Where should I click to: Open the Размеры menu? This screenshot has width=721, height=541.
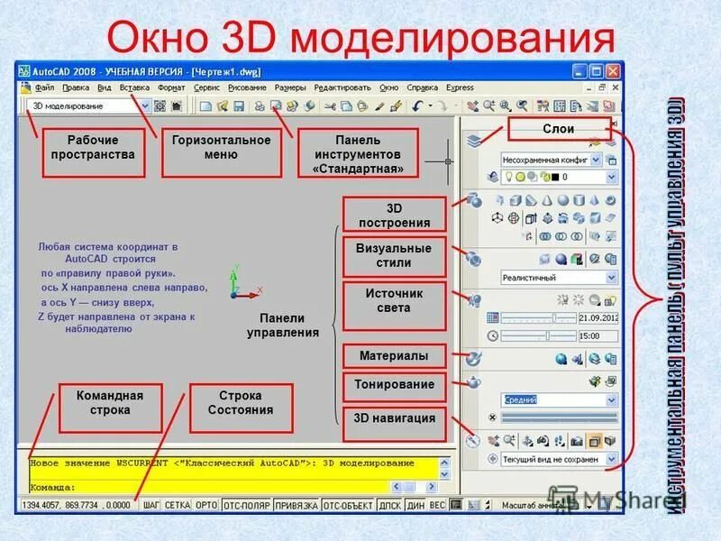click(290, 87)
